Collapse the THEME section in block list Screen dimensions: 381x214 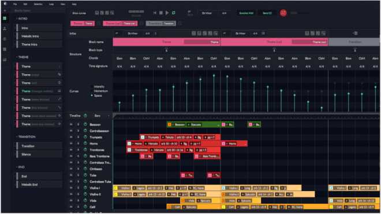pos(17,57)
